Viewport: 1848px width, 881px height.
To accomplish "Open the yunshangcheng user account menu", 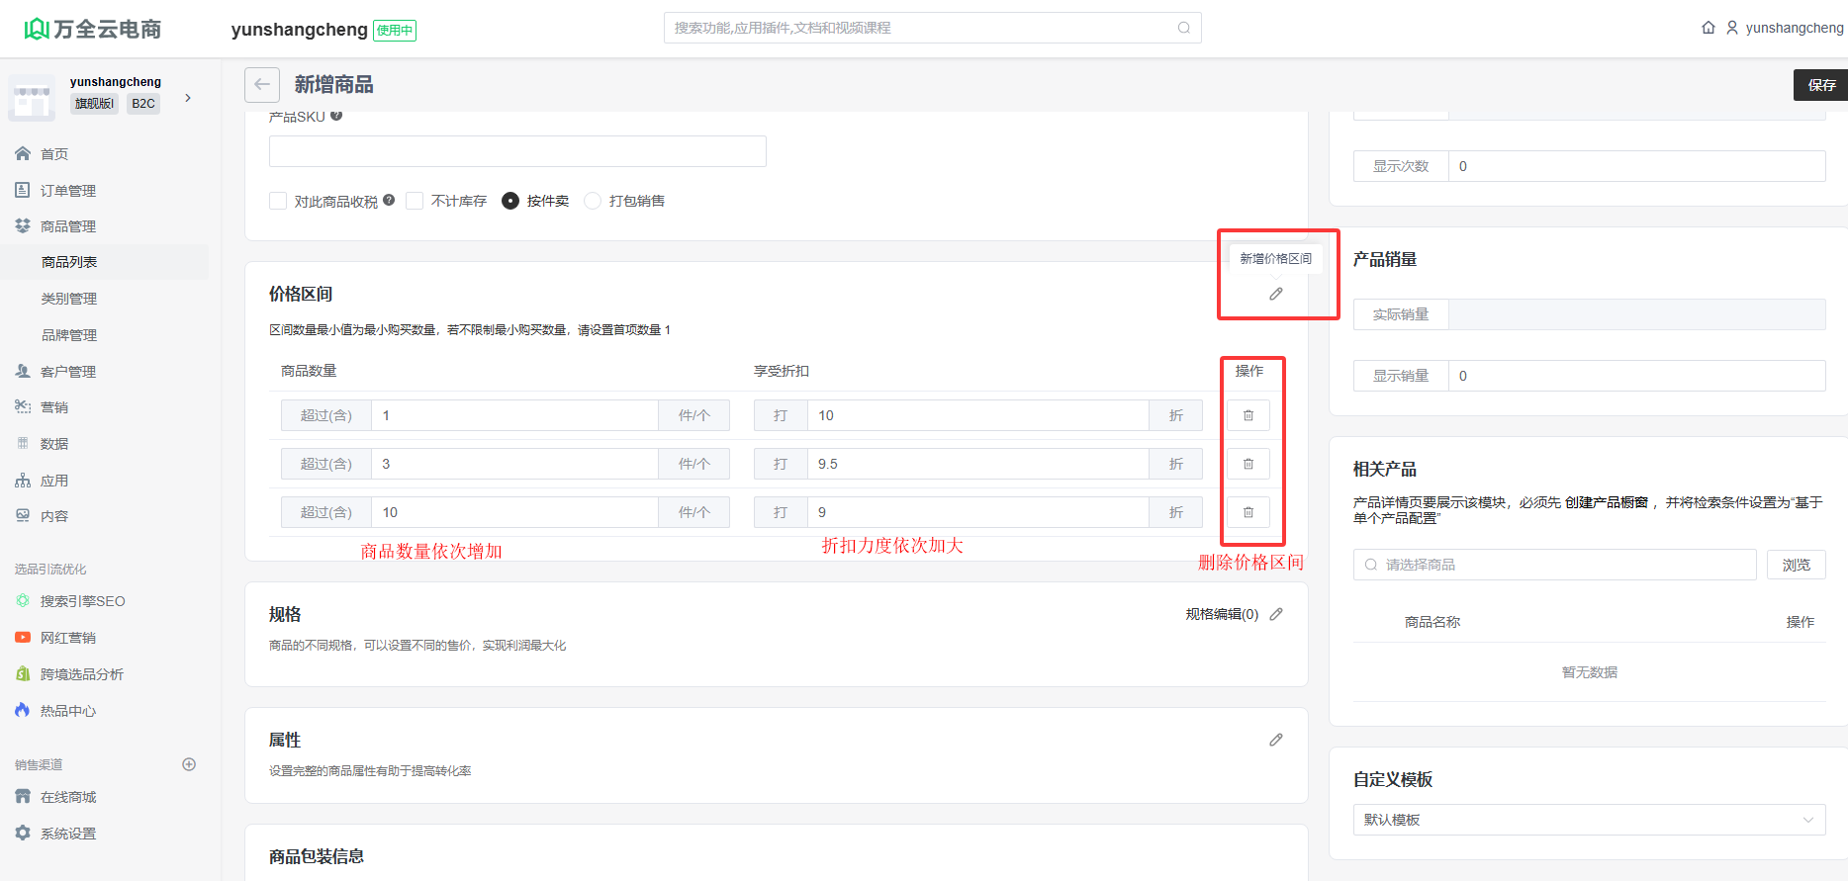I will click(1786, 28).
